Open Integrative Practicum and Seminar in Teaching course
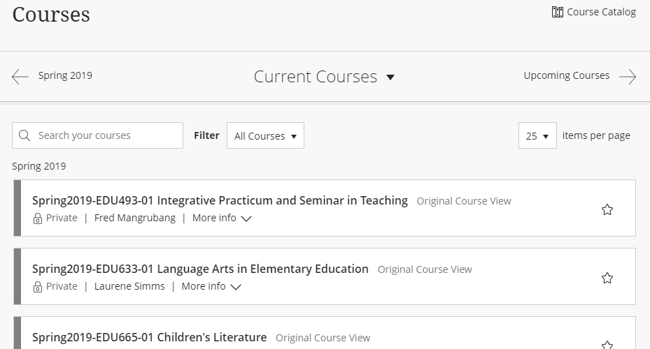This screenshot has height=349, width=650. coord(220,200)
